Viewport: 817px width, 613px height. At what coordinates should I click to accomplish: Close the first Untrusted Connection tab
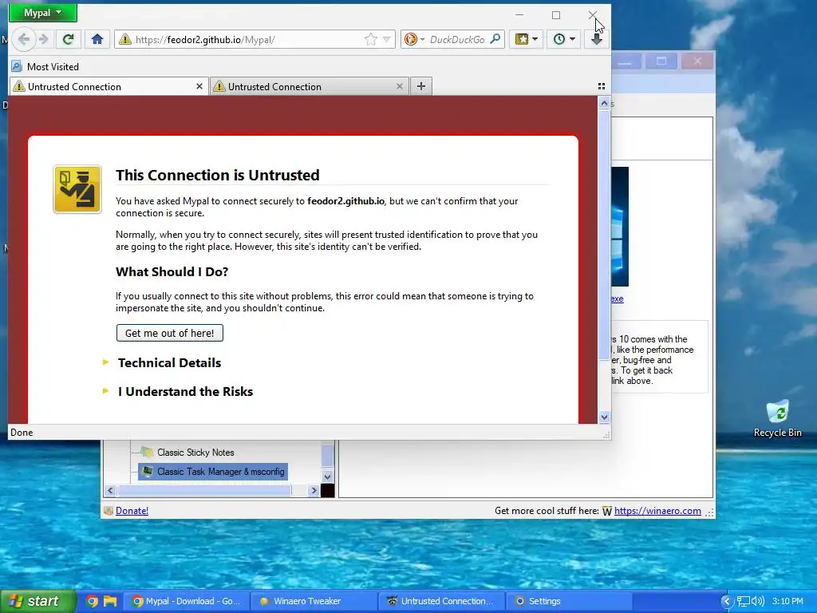tap(199, 86)
